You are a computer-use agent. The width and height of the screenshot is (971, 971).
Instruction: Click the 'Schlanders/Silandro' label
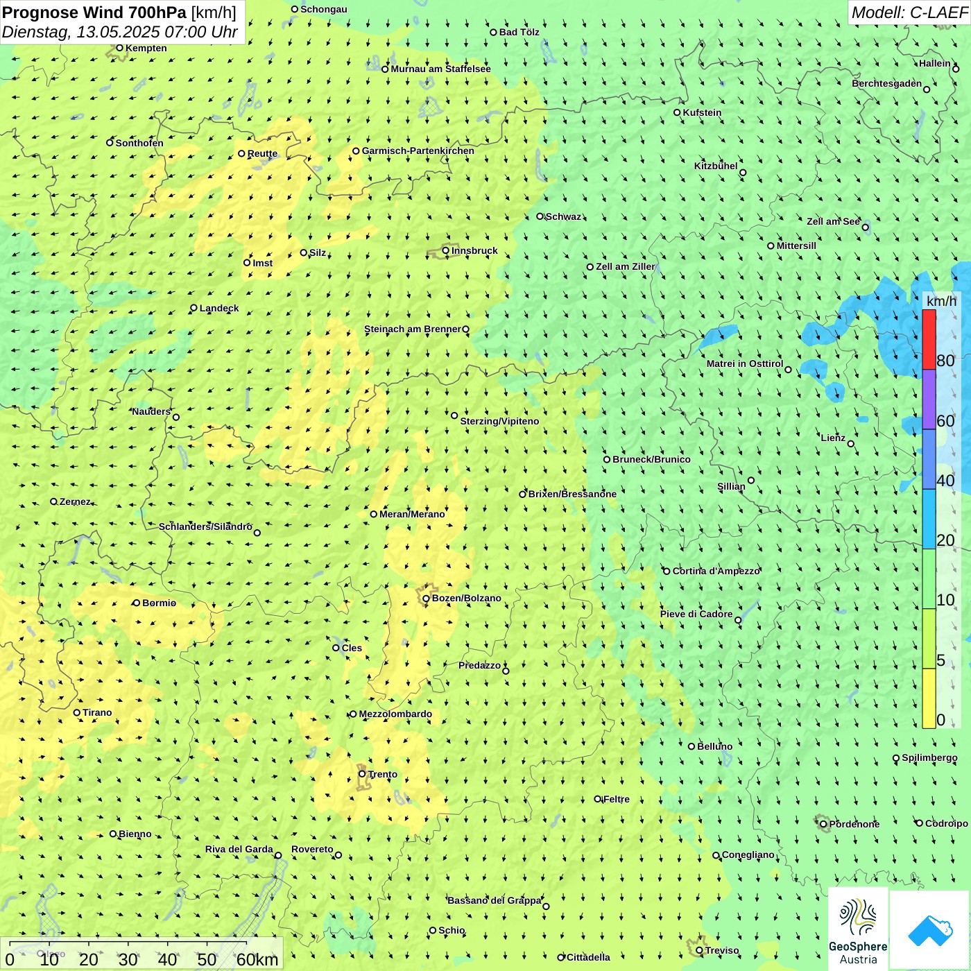[x=205, y=526]
